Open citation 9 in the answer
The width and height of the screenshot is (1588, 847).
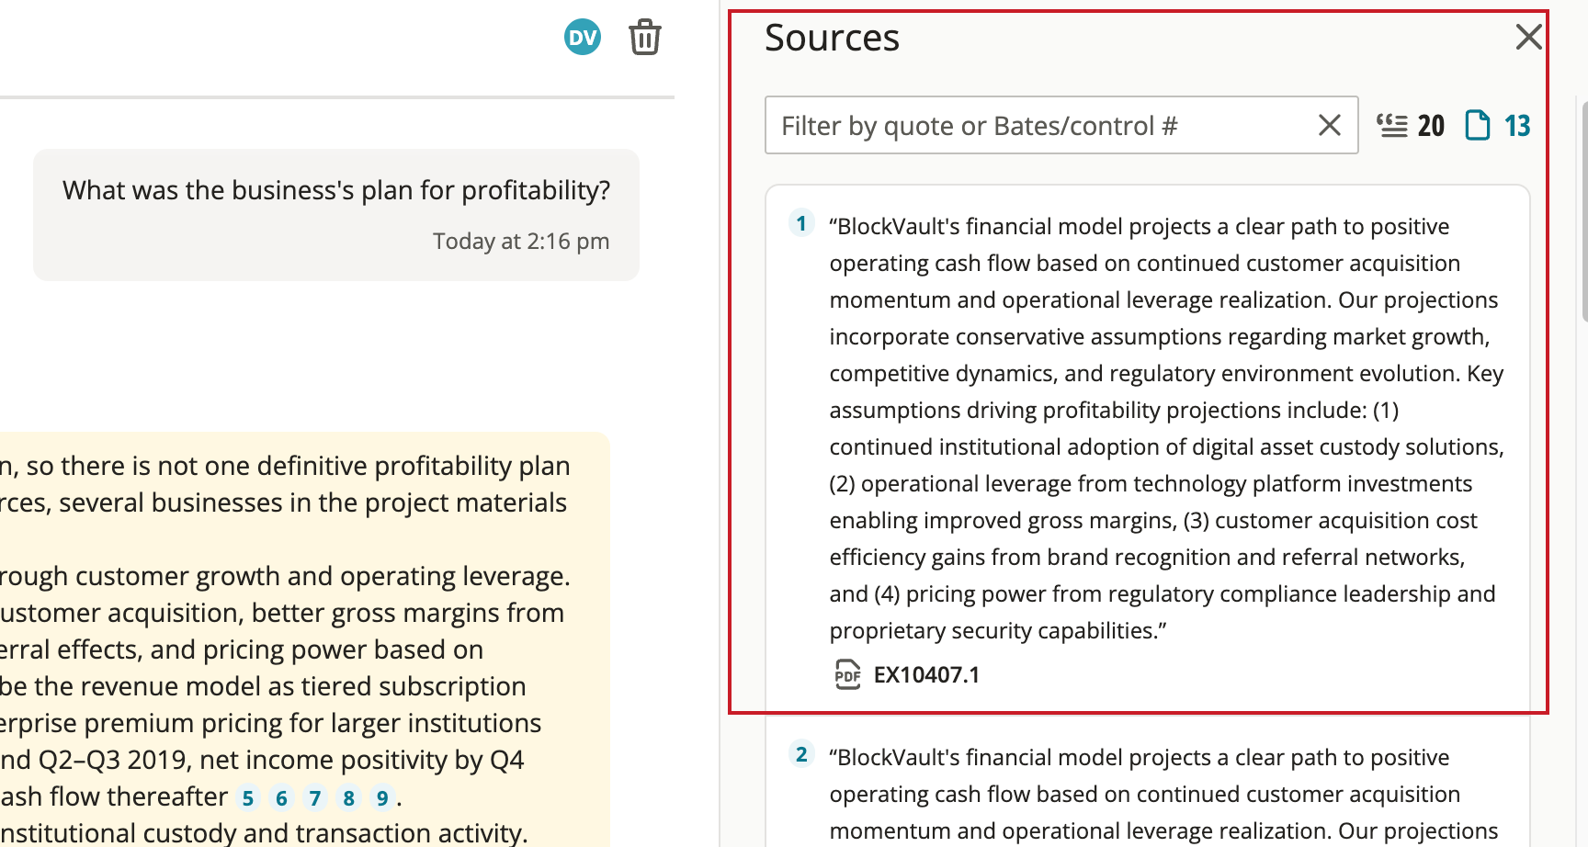click(382, 798)
